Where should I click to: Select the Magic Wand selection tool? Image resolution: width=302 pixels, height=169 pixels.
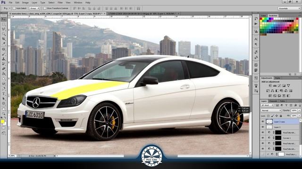click(4, 34)
